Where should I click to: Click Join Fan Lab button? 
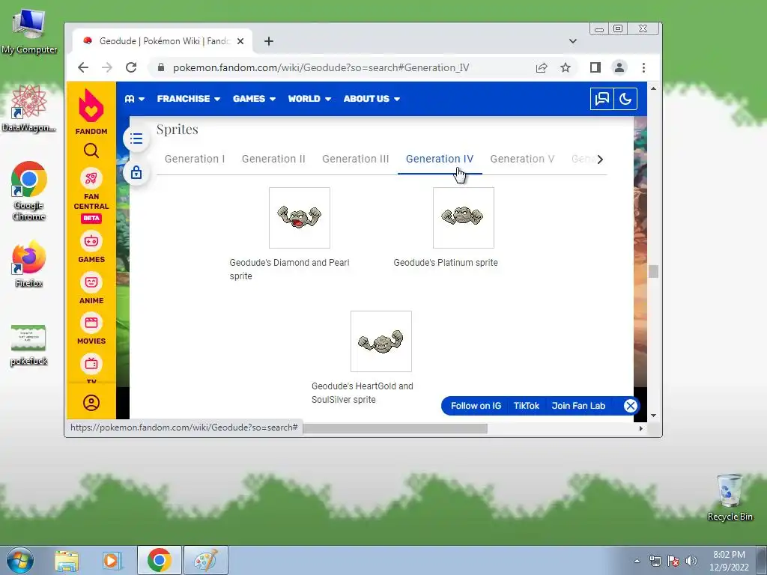(578, 406)
